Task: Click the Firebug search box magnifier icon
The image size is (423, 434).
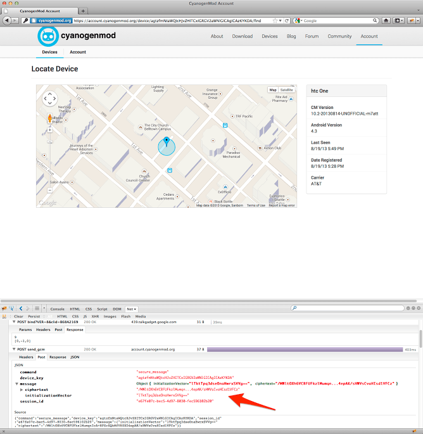Action: coord(294,308)
